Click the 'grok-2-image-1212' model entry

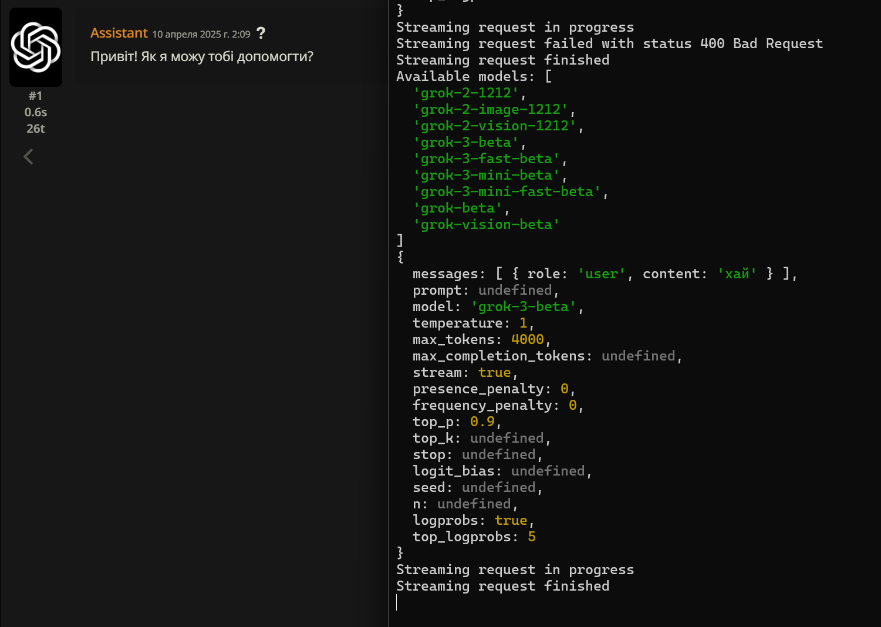tap(494, 109)
